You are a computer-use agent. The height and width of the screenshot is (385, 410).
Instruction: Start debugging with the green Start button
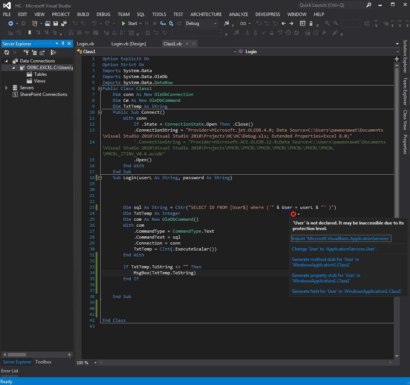pos(130,23)
